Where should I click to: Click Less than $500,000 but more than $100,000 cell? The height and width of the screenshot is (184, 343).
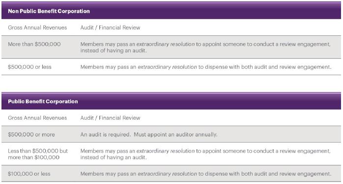38,154
